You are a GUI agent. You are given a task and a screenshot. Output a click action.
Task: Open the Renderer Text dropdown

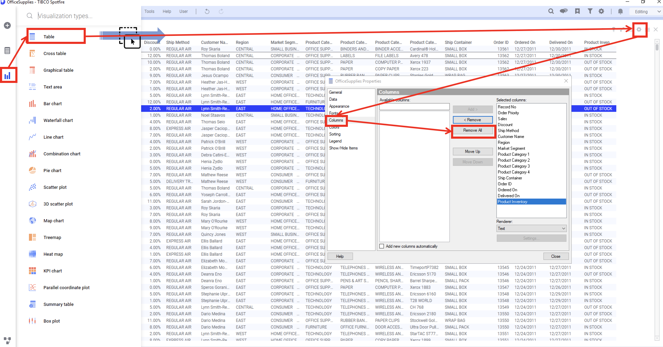(531, 229)
